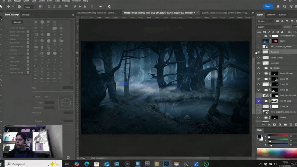The image size is (297, 167).
Task: Expand the blue-highlighted group arrow
Action: tap(263, 101)
